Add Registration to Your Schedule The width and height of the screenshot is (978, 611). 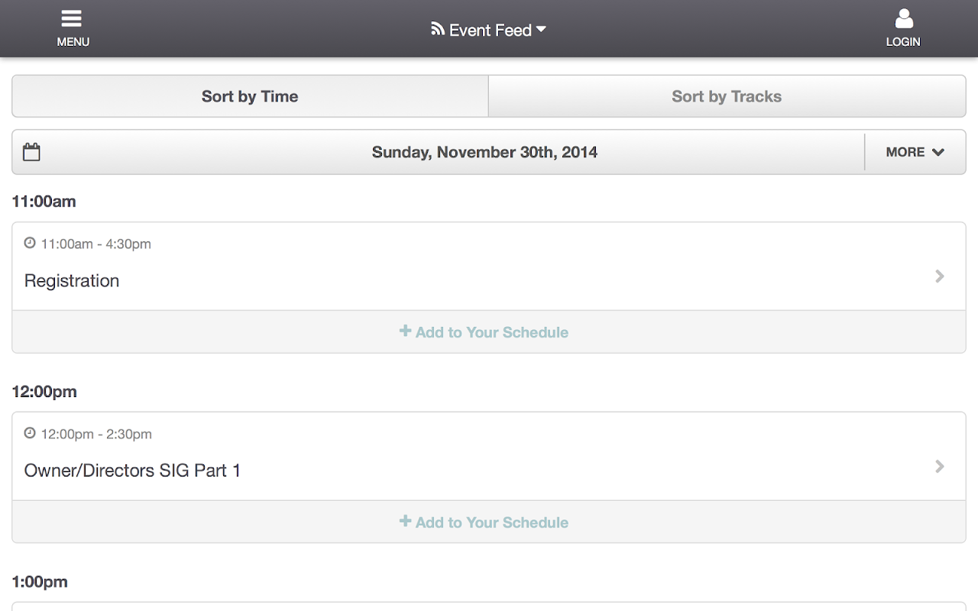[492, 332]
